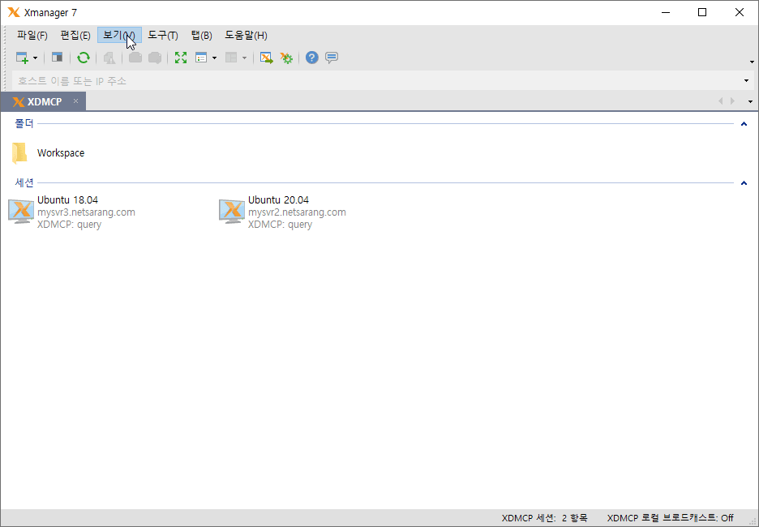
Task: Click the grayed warning document icon
Action: pos(109,58)
